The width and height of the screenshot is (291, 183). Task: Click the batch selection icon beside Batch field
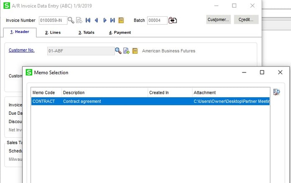pyautogui.click(x=173, y=20)
